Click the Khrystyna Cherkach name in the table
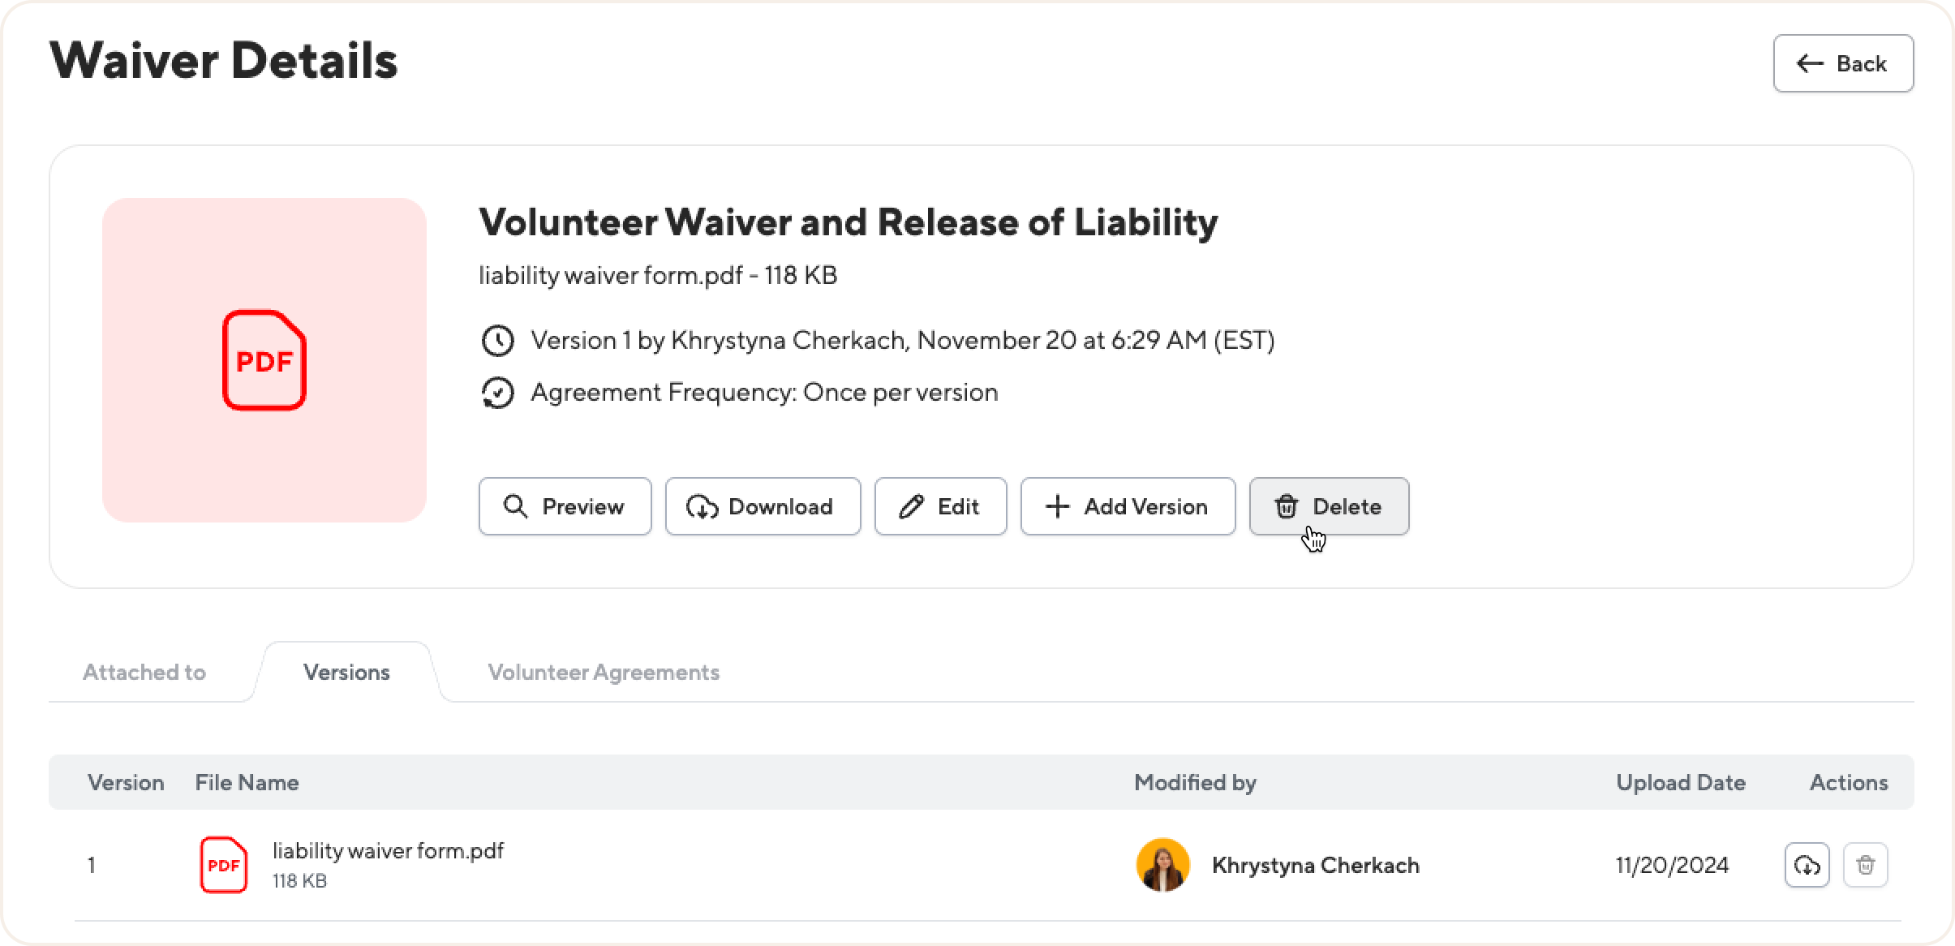 (x=1315, y=866)
